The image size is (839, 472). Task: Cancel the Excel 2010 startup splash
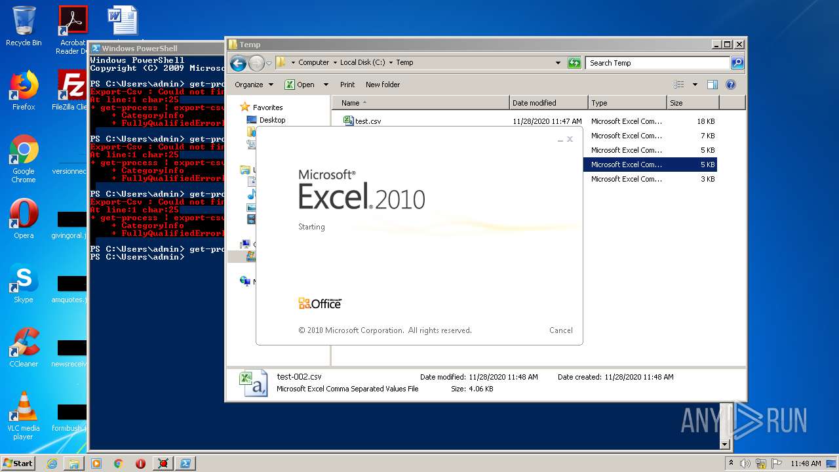pos(560,330)
